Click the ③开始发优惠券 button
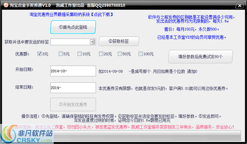This screenshot has width=247, height=144. tap(73, 104)
